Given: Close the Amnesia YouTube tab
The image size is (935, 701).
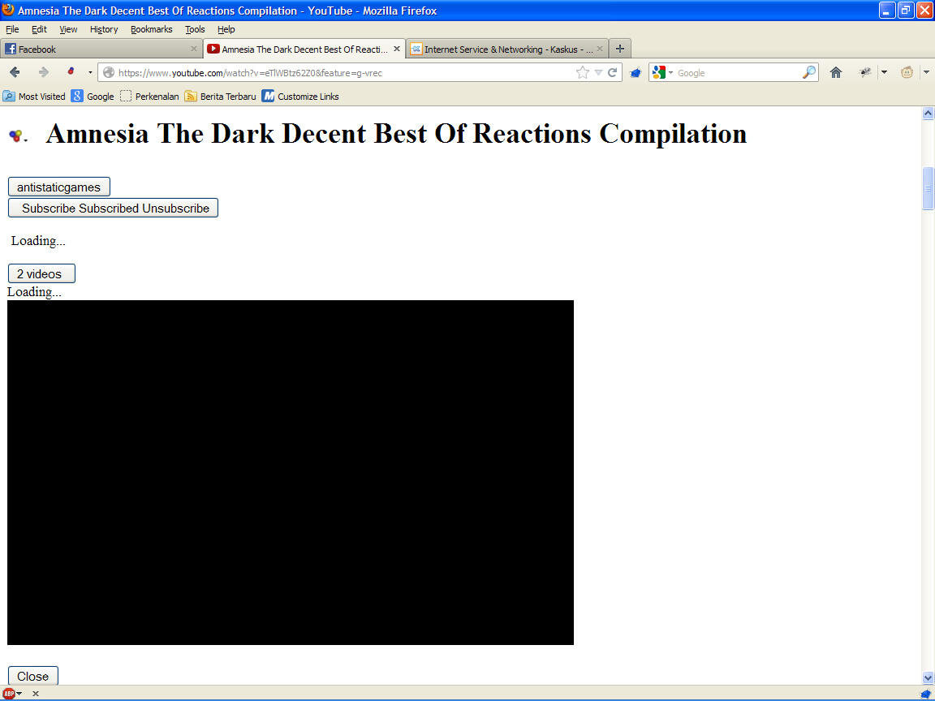Looking at the screenshot, I should tap(397, 49).
